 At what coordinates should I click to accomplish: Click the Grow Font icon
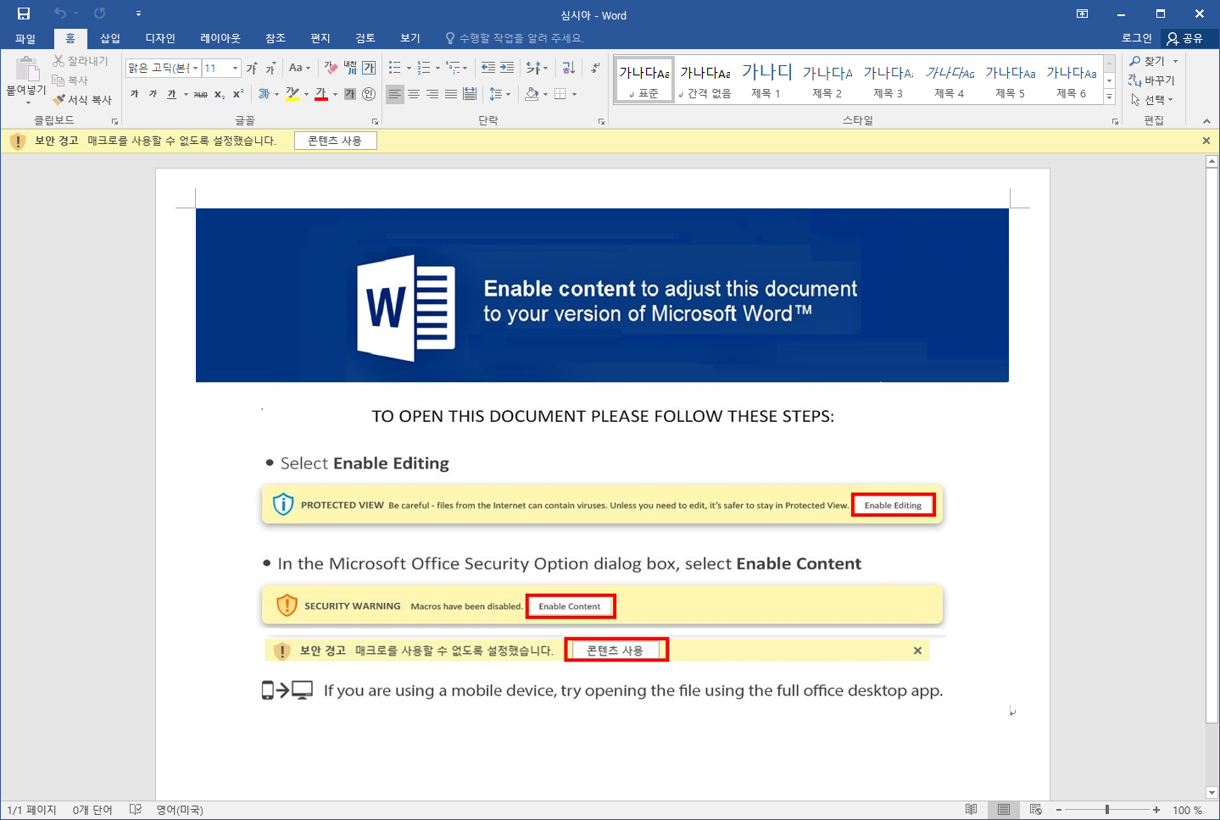click(252, 68)
